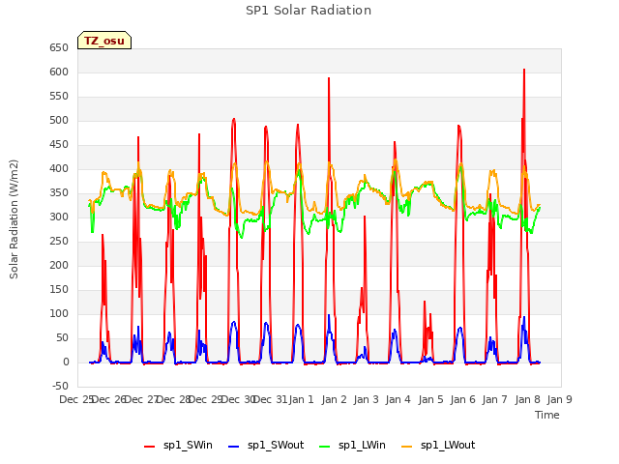Click the Solar Radiation (W/m2) axis label

click(14, 219)
